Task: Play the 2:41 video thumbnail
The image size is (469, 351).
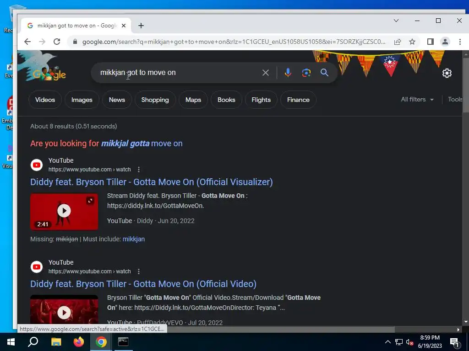Action: 64,212
